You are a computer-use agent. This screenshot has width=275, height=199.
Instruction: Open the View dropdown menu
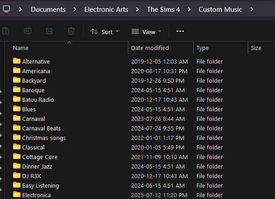click(x=146, y=31)
